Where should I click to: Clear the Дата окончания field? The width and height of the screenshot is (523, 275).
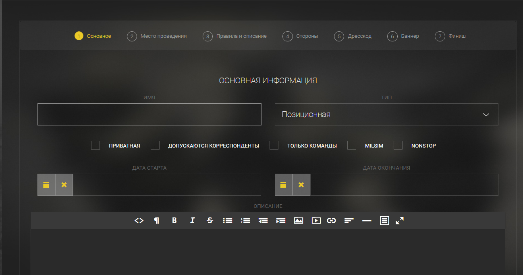[301, 185]
